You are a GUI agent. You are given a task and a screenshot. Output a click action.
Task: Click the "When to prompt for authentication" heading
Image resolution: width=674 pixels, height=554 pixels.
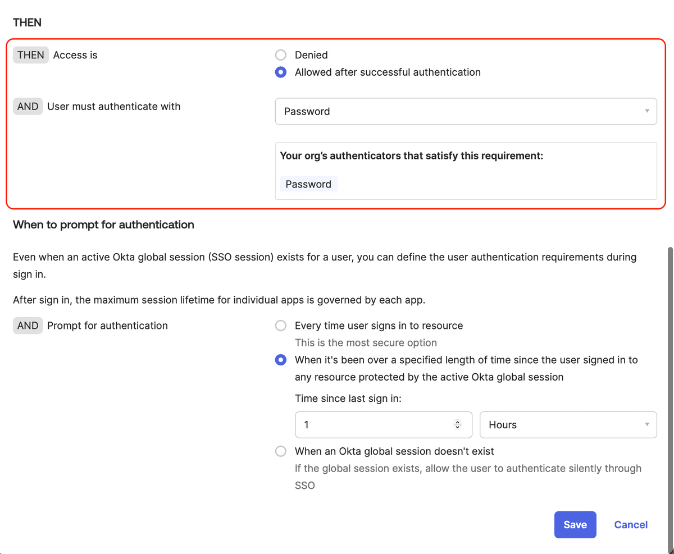(x=103, y=224)
